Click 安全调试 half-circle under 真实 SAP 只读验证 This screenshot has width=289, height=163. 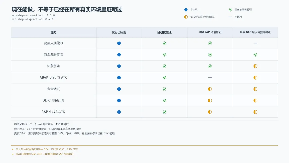pos(210,89)
